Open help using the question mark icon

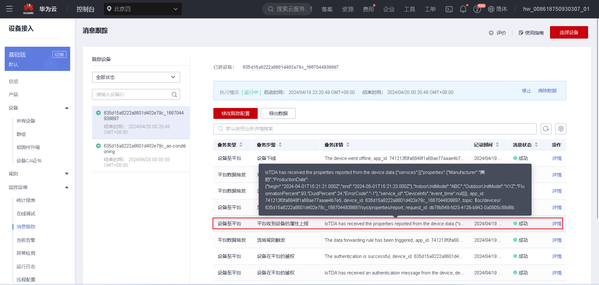coord(477,9)
